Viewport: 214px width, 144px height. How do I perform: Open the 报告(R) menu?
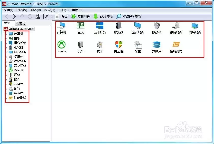[x=36, y=10]
